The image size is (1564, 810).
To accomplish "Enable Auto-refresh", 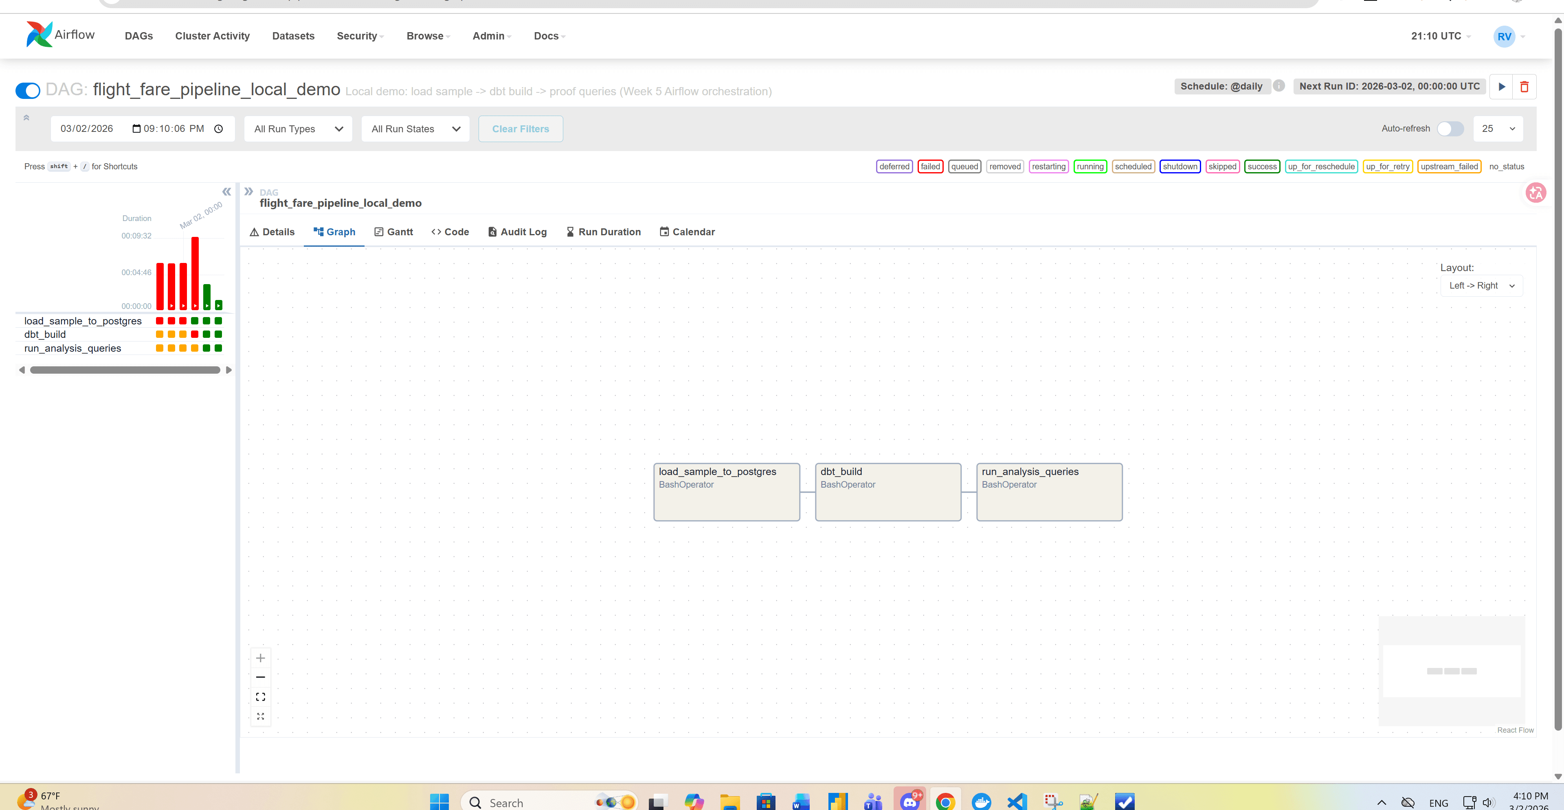I will (1450, 128).
